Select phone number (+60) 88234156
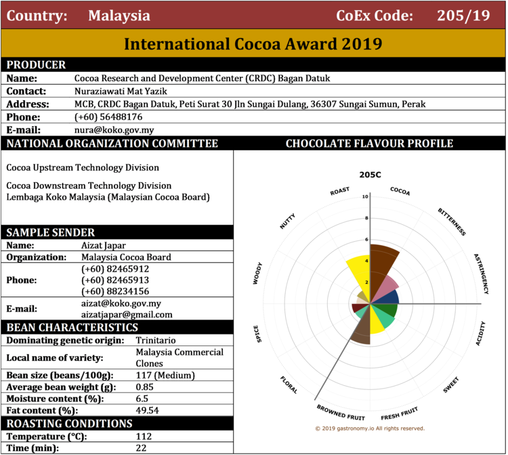508x455 pixels. point(115,291)
